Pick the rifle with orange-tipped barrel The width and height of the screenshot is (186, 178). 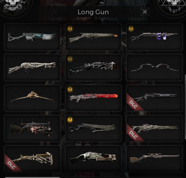click(x=93, y=37)
